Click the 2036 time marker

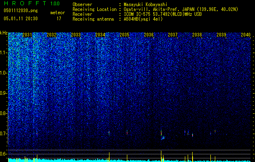pos(149,35)
